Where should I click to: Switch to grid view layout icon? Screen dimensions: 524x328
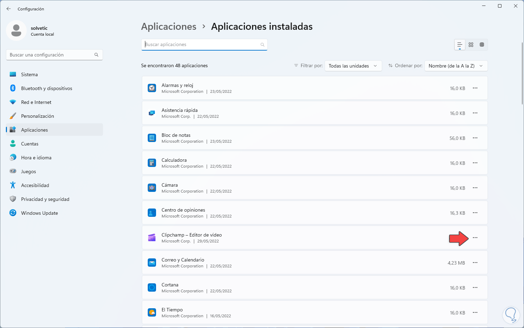click(471, 45)
